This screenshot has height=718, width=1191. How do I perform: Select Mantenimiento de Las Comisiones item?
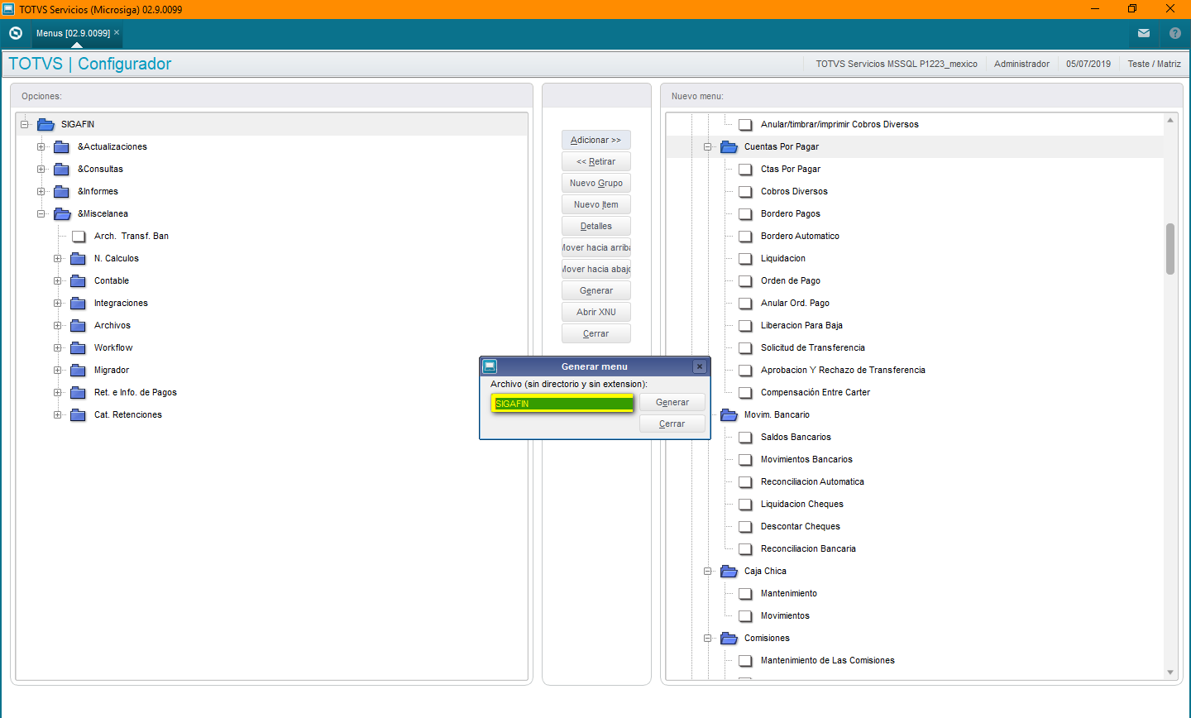coord(827,660)
